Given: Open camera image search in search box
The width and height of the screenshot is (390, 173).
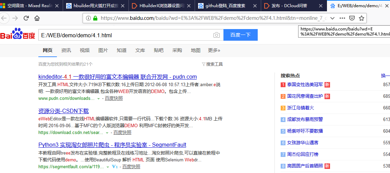Looking at the screenshot, I should (217, 35).
